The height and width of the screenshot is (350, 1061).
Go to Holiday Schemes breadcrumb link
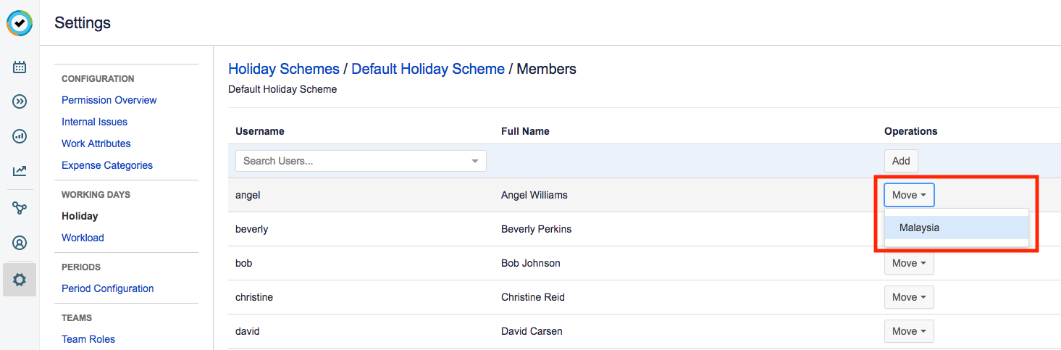click(x=284, y=69)
